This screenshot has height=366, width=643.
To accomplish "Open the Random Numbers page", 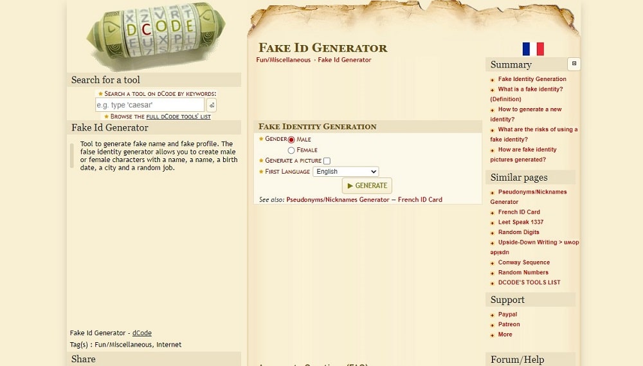I will pos(523,273).
